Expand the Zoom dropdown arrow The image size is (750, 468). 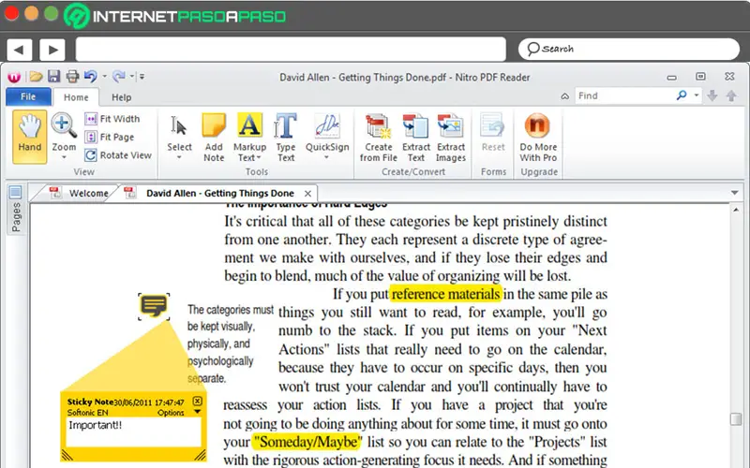pyautogui.click(x=64, y=157)
